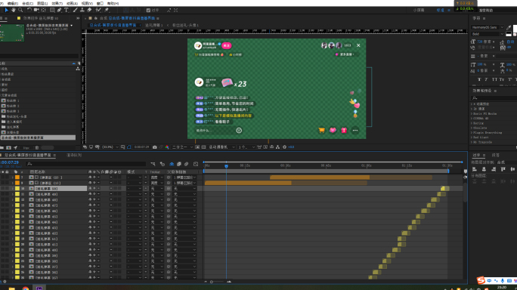517x290 pixels.
Task: Click the timeline zoom slider at bottom
Action: 218,282
